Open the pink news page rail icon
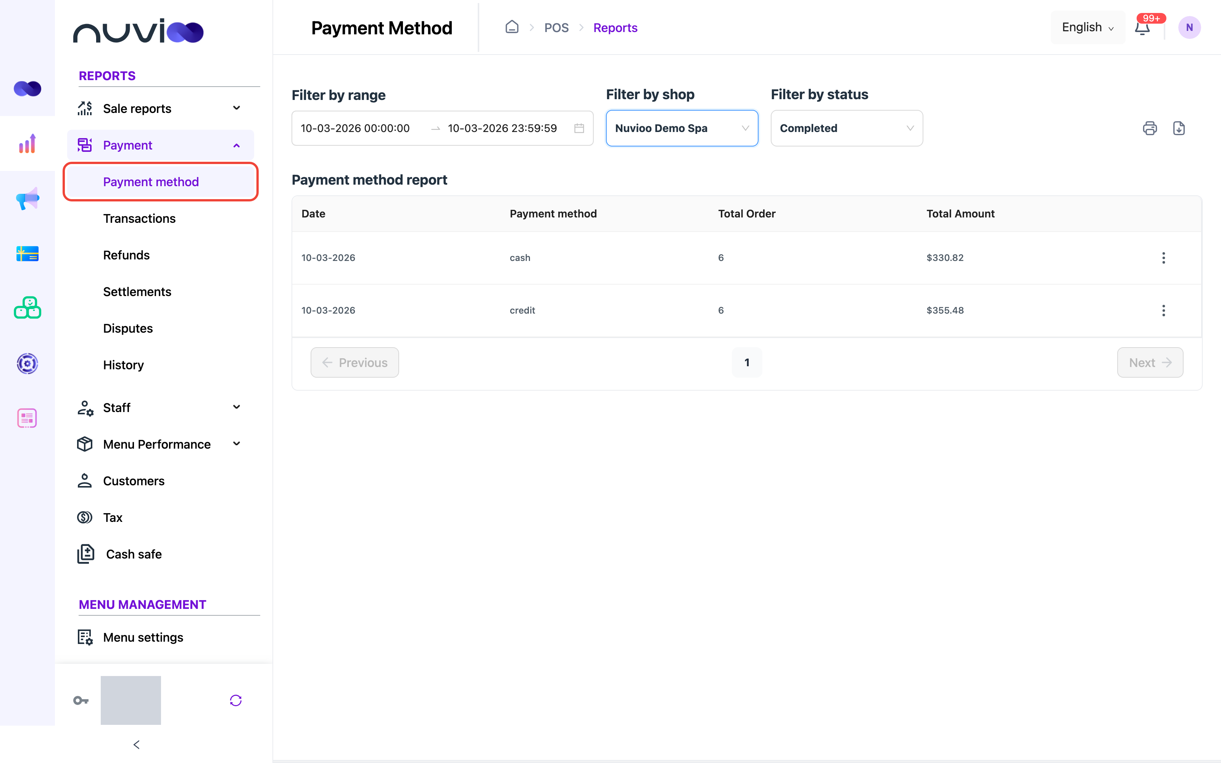 pos(27,419)
